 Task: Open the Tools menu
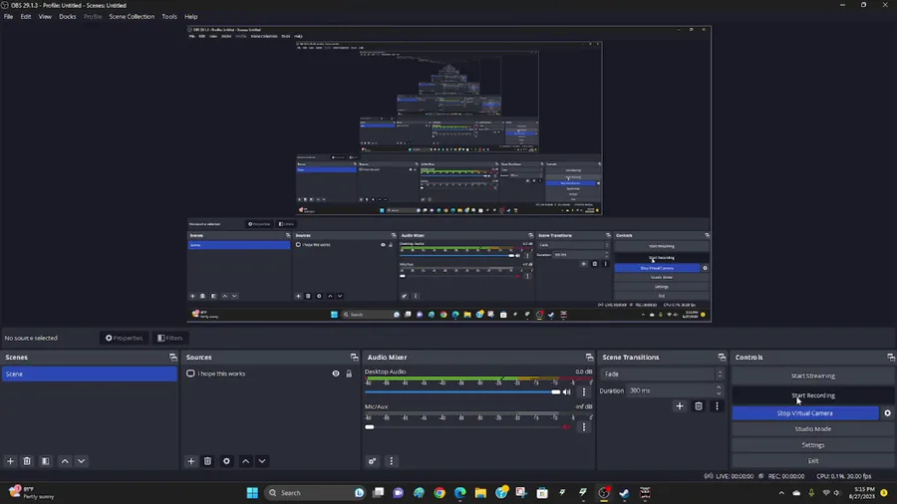(x=169, y=17)
